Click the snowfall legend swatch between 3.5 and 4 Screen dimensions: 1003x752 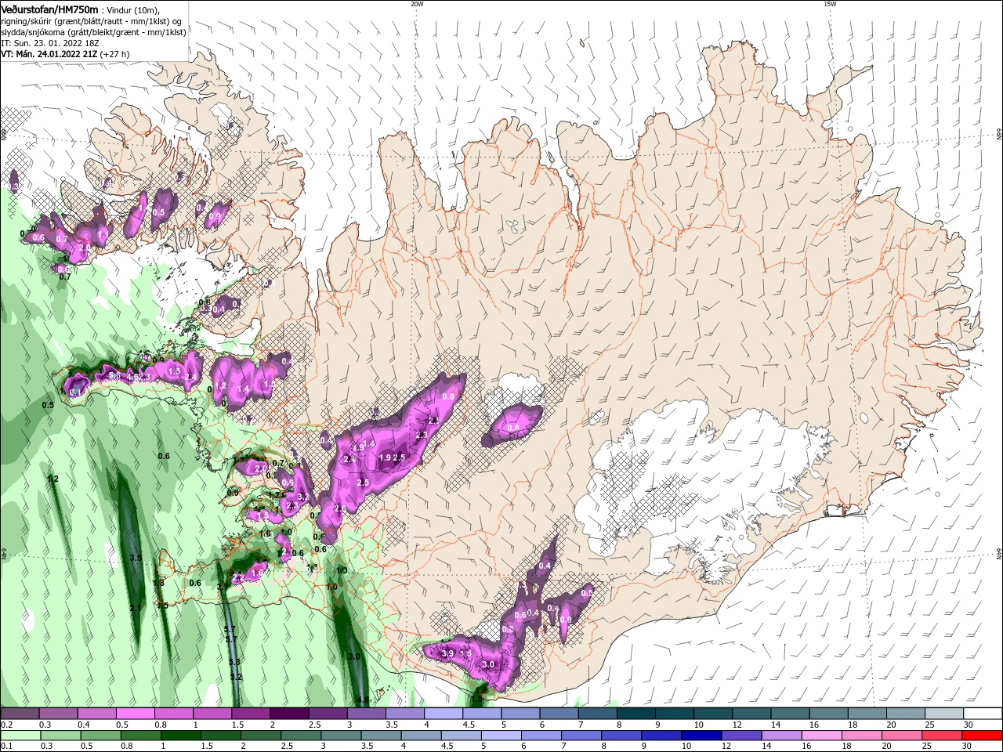coord(404,714)
